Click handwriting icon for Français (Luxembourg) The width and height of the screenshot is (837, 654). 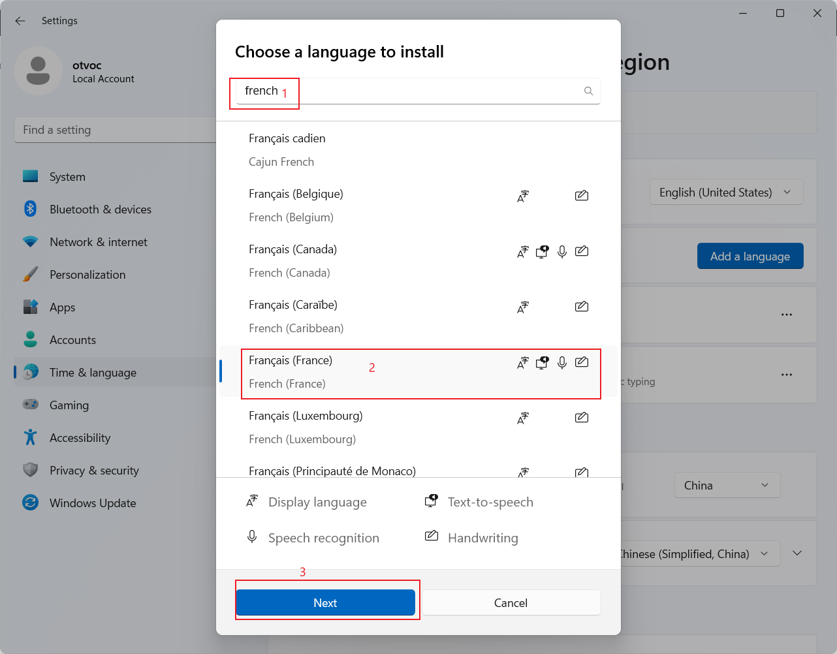pos(582,417)
